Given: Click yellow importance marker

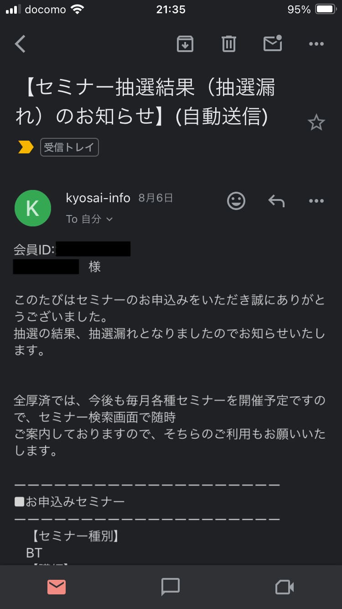Looking at the screenshot, I should pos(26,147).
